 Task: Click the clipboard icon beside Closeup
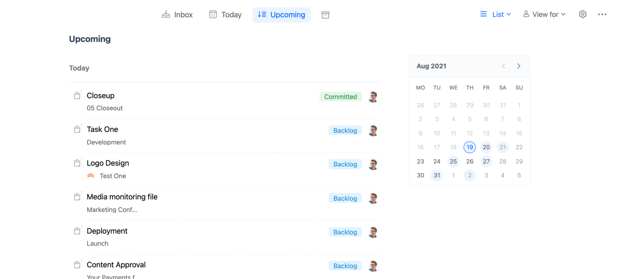[77, 95]
